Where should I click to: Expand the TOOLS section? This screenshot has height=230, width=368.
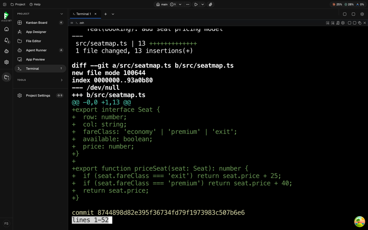click(x=40, y=80)
